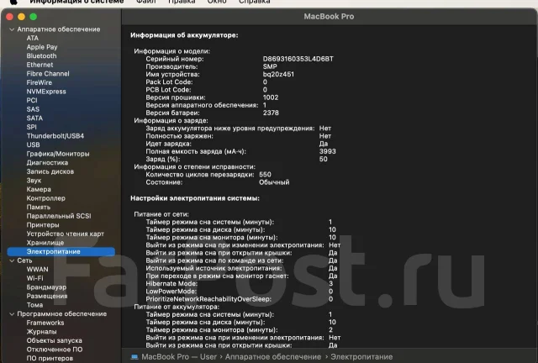
Task: Select SPI in the sidebar
Action: click(x=32, y=127)
